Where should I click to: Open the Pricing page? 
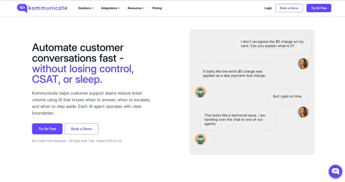tap(157, 8)
